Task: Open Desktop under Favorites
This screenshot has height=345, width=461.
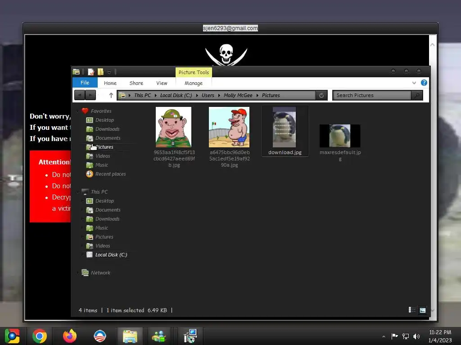Action: click(104, 120)
